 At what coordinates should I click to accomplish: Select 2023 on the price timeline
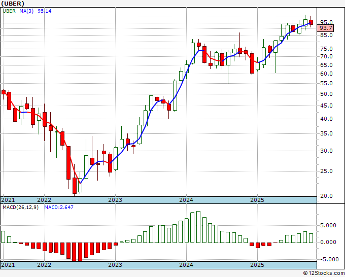[115, 200]
